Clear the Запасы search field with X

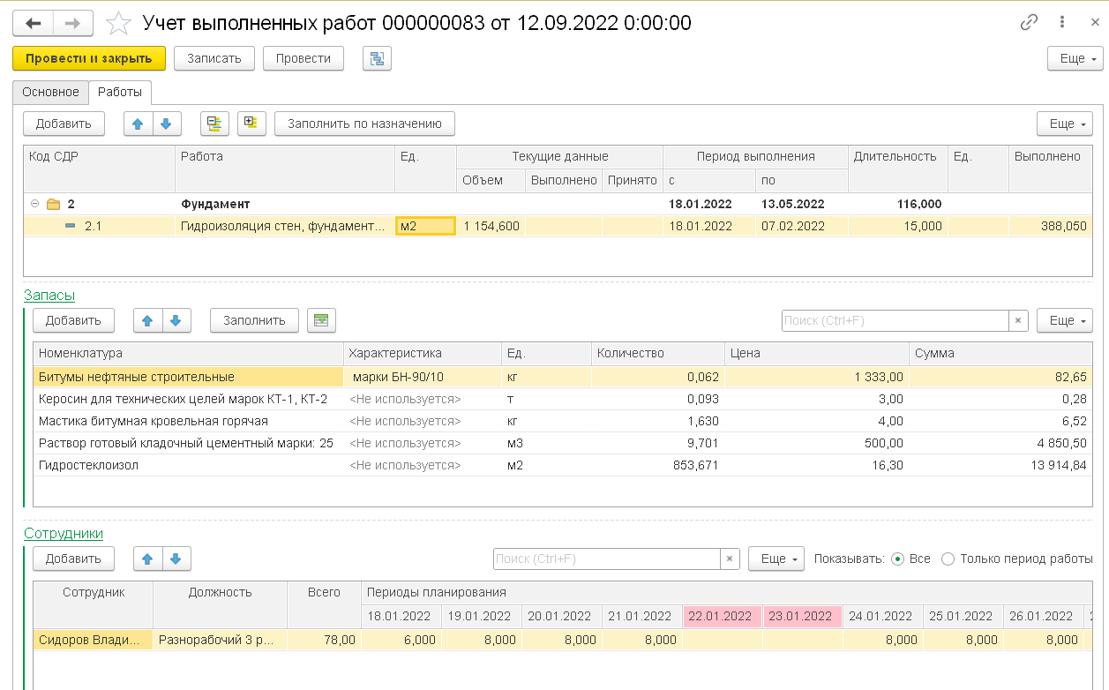tap(1019, 321)
